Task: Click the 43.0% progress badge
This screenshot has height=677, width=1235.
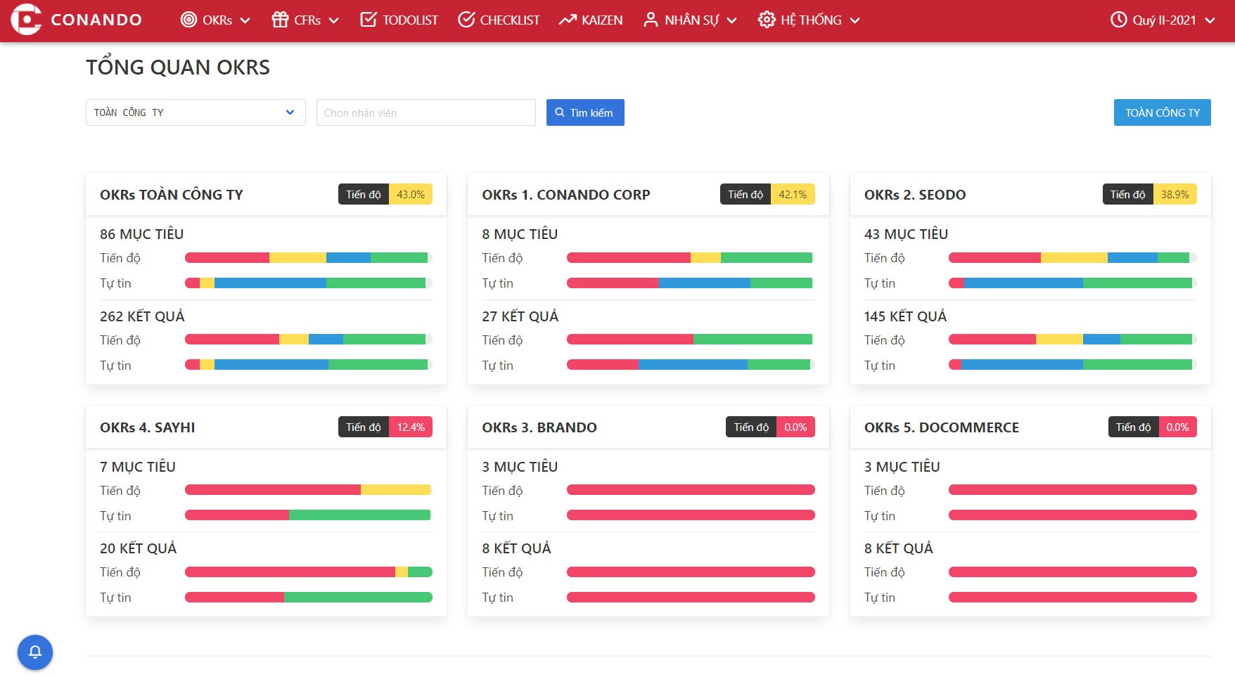Action: (411, 194)
